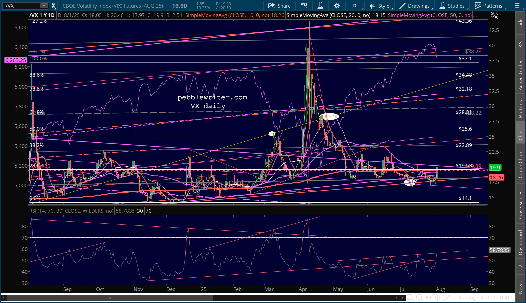Image resolution: width=526 pixels, height=303 pixels.
Task: Click the symbol description card icon
Action: tap(304, 6)
